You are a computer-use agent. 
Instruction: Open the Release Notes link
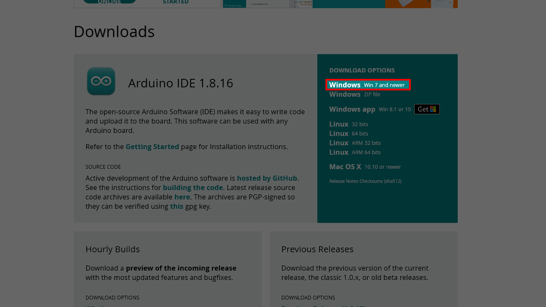click(x=343, y=181)
